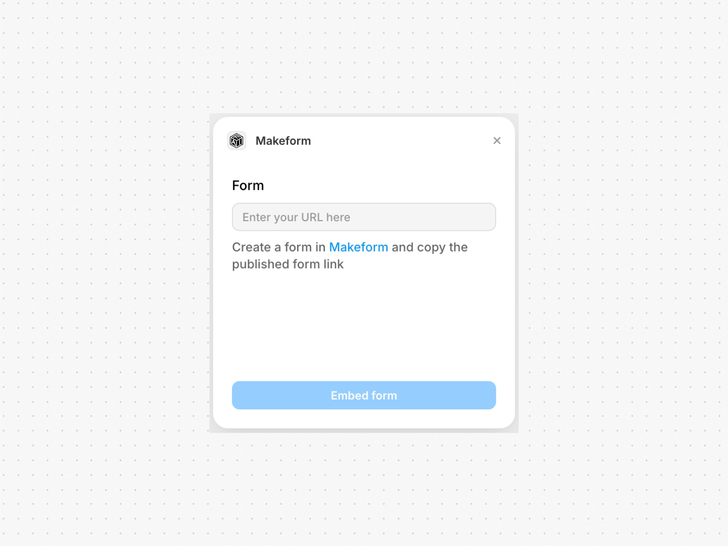Click the Embed form button

pos(364,395)
